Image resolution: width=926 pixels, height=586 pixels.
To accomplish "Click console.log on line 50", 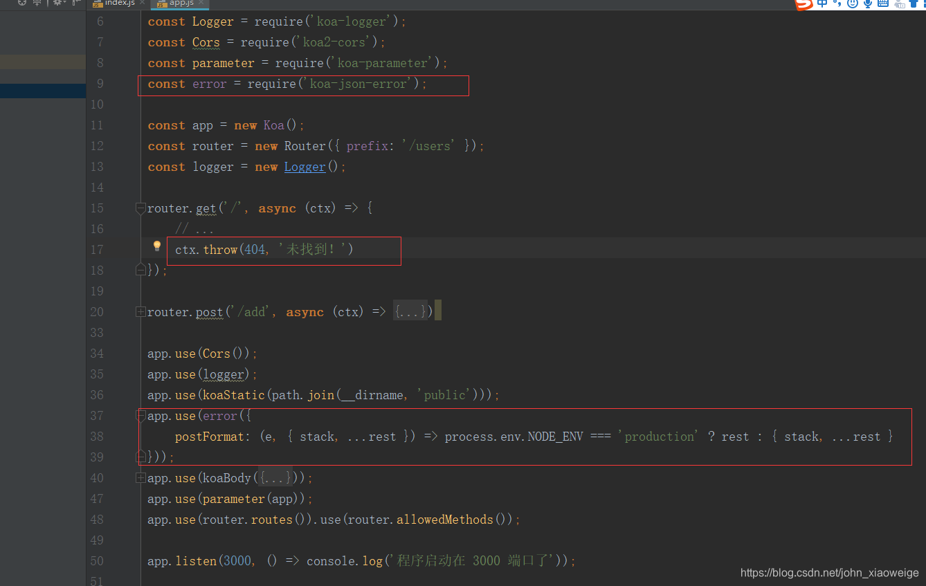I will pos(345,561).
